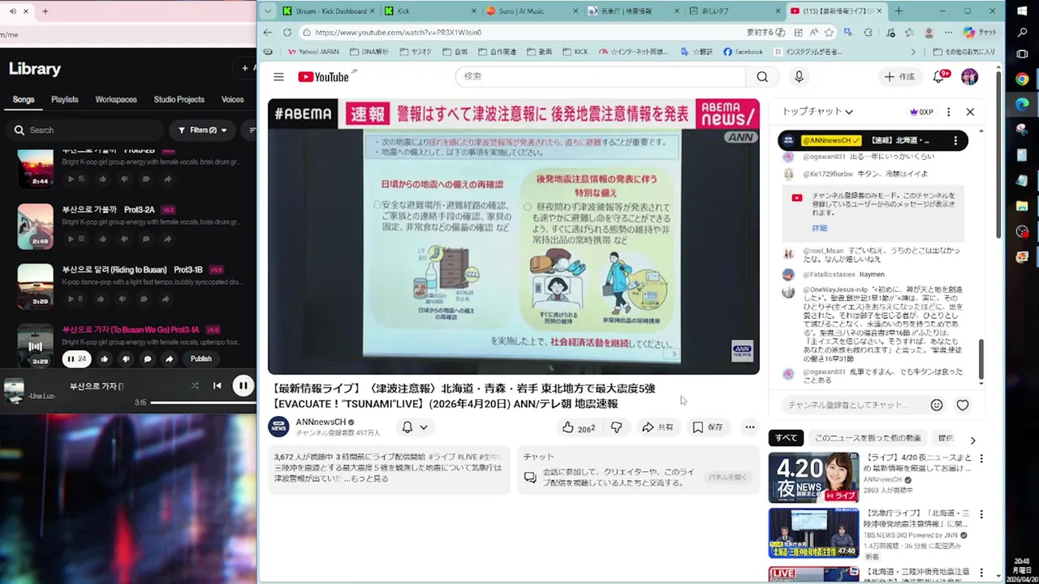Open the browser Copilot チャット button
This screenshot has height=584, width=1039.
(x=981, y=32)
